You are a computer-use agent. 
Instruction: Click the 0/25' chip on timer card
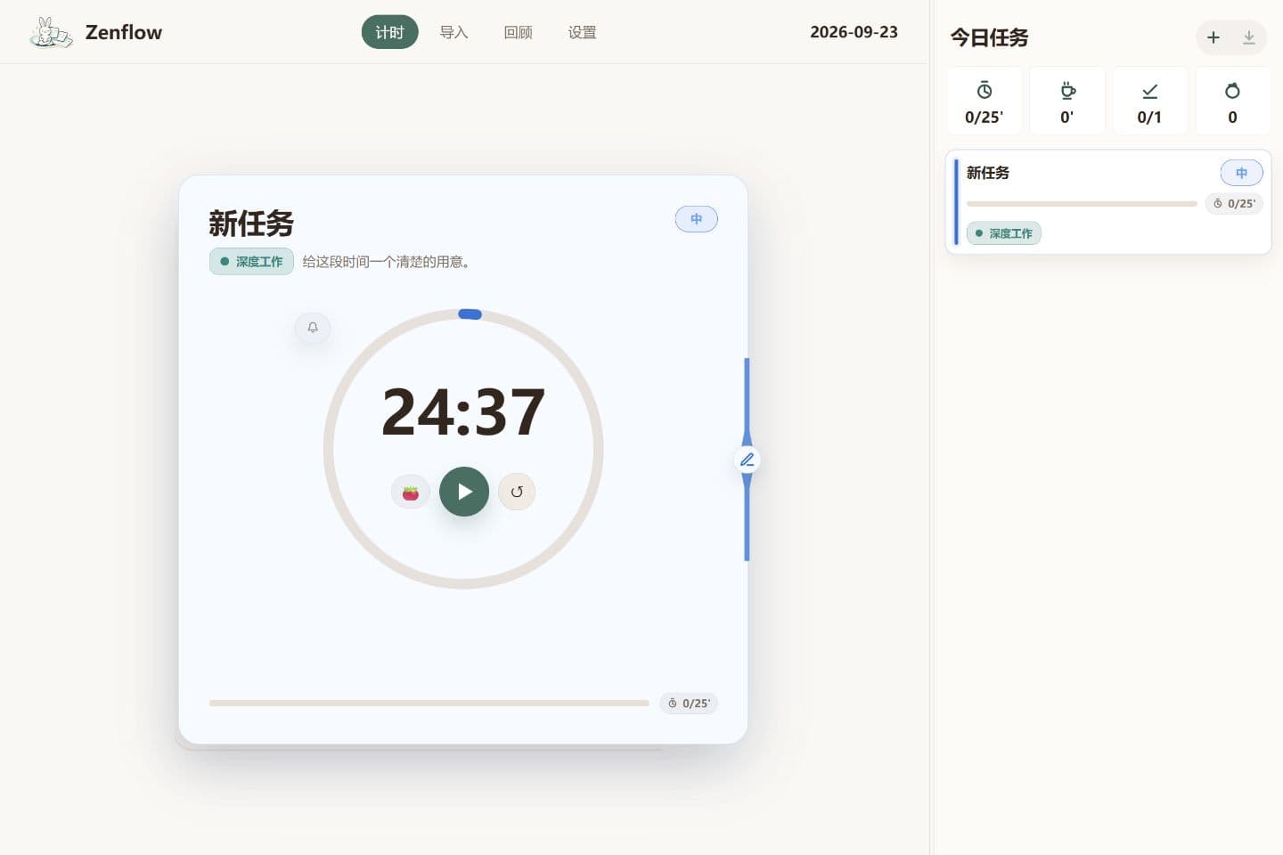point(689,704)
